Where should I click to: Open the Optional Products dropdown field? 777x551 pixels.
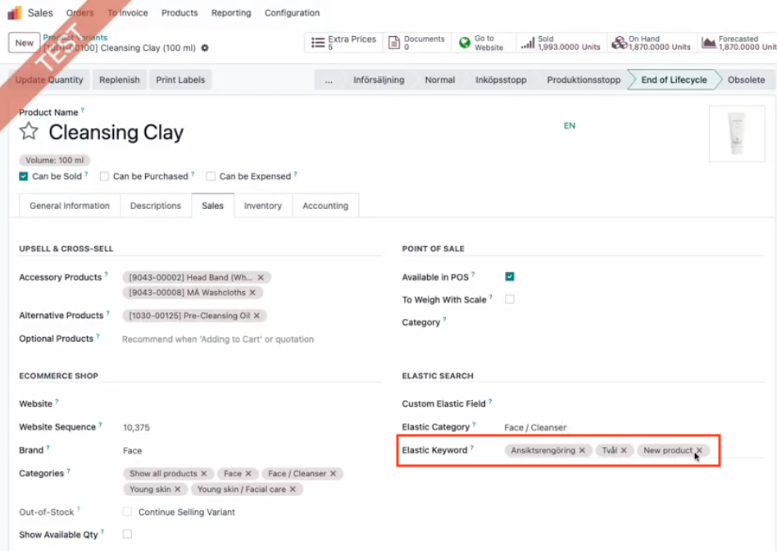tap(246, 339)
